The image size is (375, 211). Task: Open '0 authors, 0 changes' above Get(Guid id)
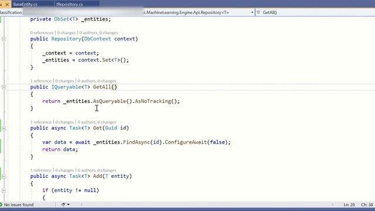click(97, 122)
